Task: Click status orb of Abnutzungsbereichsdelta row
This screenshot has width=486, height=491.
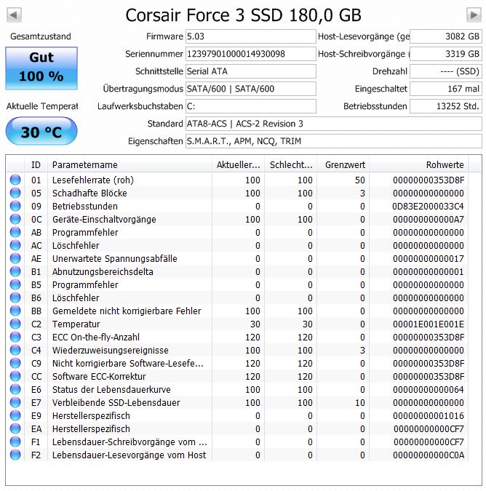Action: [x=15, y=271]
